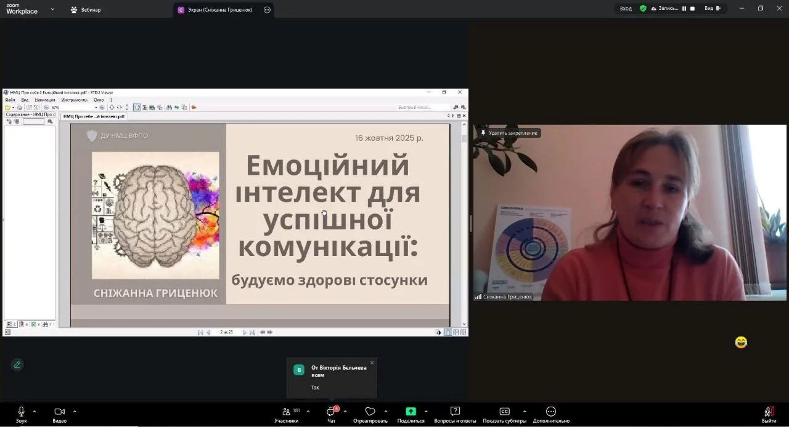Viewport: 789px width, 427px height.
Task: Open the Вид view menu
Action: (x=712, y=9)
